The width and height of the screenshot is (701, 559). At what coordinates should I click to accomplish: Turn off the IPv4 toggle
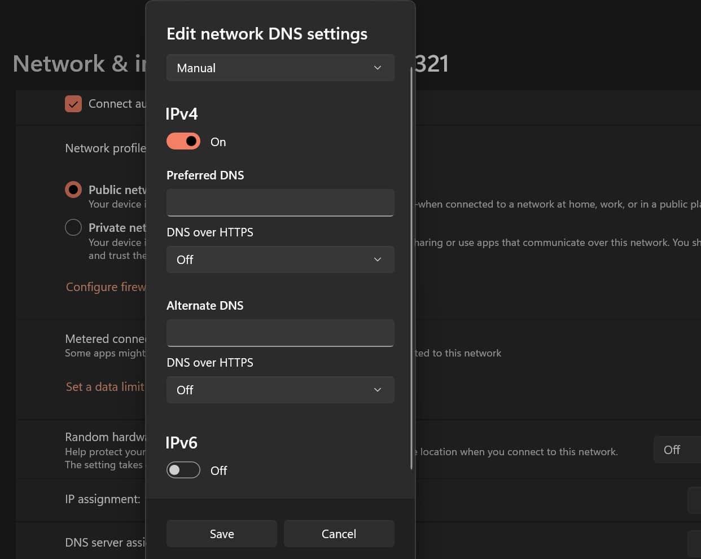point(183,141)
